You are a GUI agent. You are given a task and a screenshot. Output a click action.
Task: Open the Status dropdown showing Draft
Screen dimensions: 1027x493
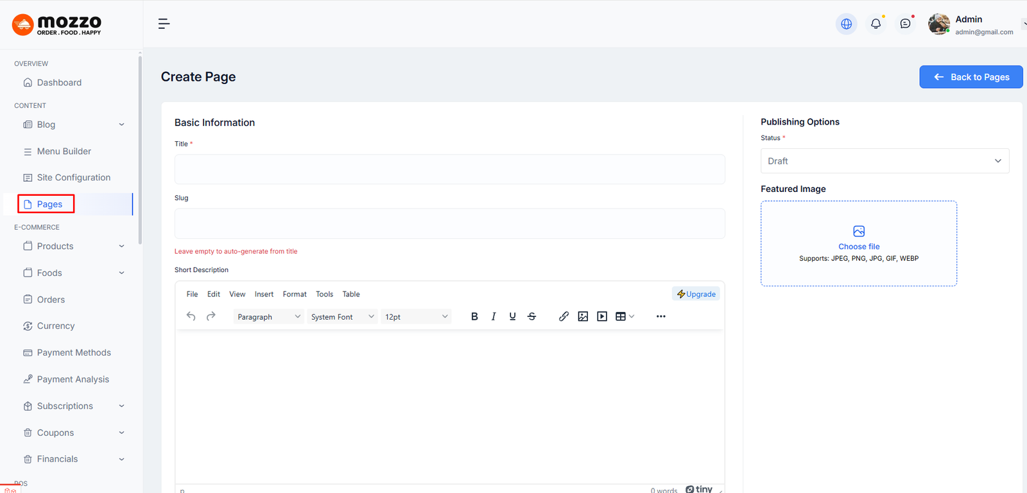tap(885, 161)
